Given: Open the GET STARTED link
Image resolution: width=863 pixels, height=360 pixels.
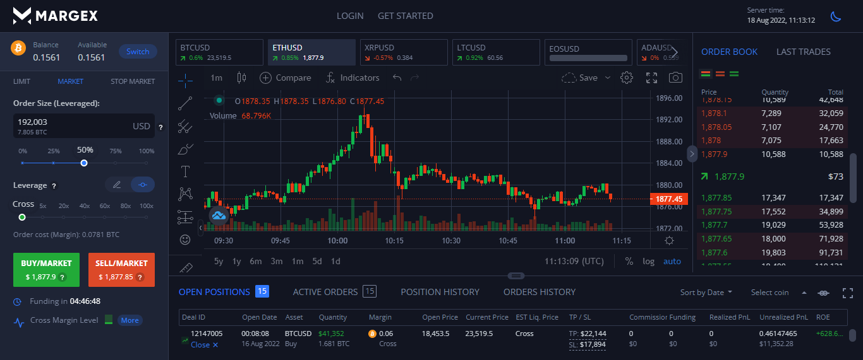Looking at the screenshot, I should click(x=406, y=16).
